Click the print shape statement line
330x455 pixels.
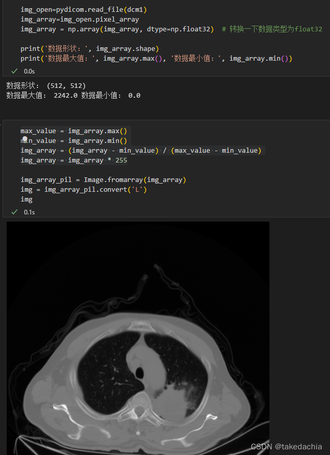(x=89, y=49)
